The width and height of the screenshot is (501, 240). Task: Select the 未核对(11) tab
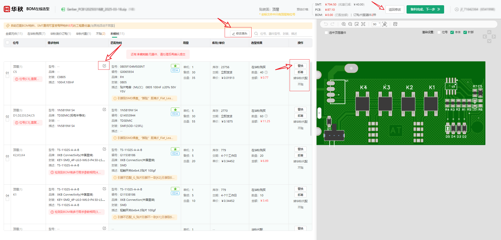click(117, 34)
